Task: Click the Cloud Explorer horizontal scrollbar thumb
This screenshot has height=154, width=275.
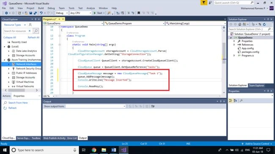Action: [x=16, y=90]
